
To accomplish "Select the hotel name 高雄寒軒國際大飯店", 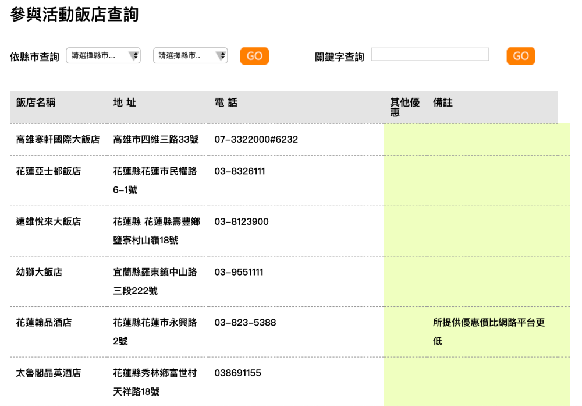I will pyautogui.click(x=58, y=140).
